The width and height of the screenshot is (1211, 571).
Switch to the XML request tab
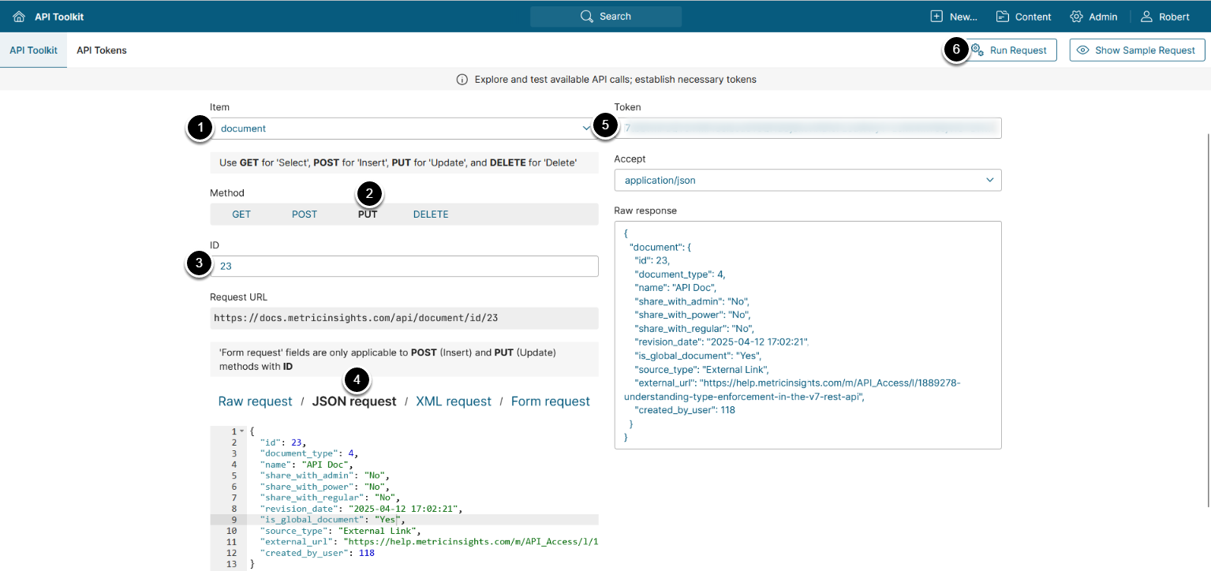(x=454, y=401)
